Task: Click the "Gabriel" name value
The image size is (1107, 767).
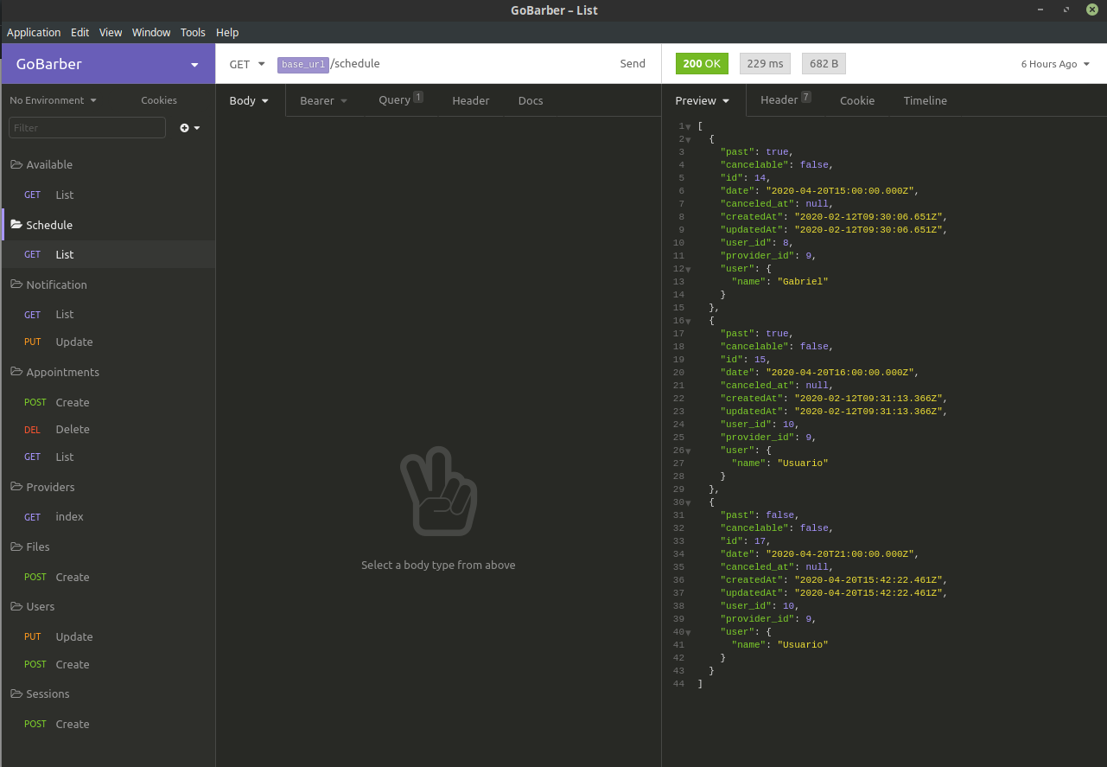Action: (x=803, y=282)
